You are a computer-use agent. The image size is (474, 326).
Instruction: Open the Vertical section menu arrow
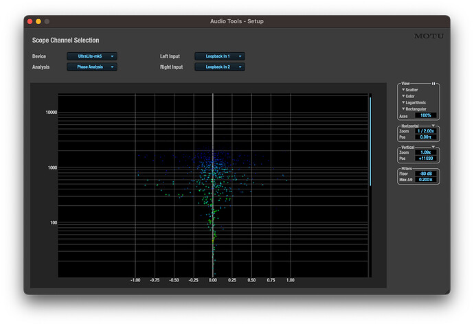[x=433, y=147]
